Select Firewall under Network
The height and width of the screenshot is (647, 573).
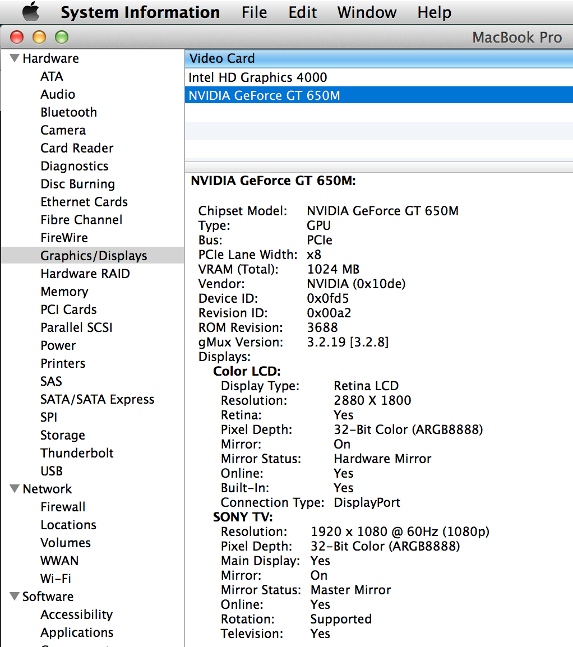63,507
